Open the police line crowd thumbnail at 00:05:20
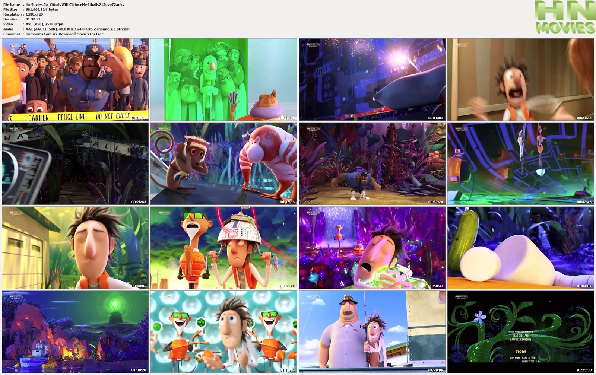Image resolution: width=596 pixels, height=375 pixels. (x=75, y=80)
